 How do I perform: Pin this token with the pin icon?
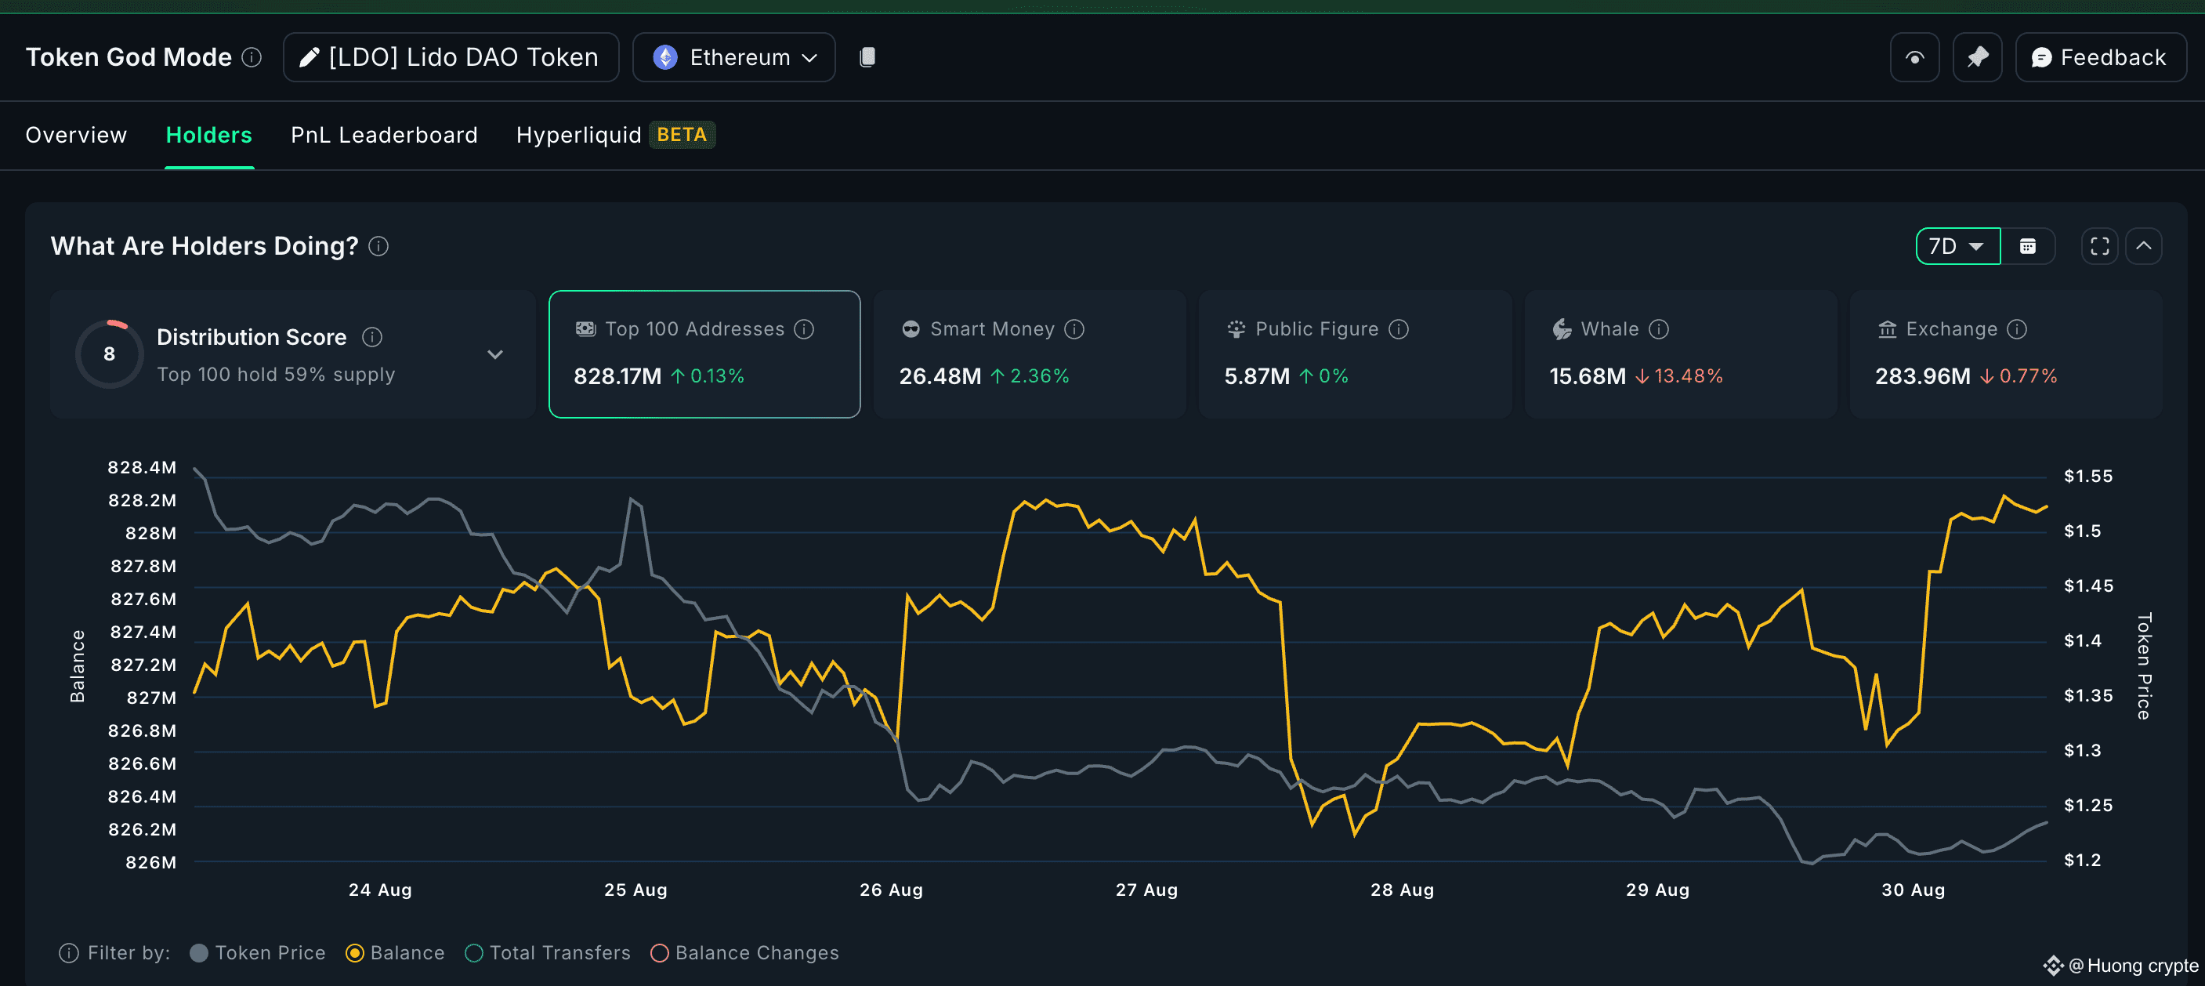(x=1976, y=57)
